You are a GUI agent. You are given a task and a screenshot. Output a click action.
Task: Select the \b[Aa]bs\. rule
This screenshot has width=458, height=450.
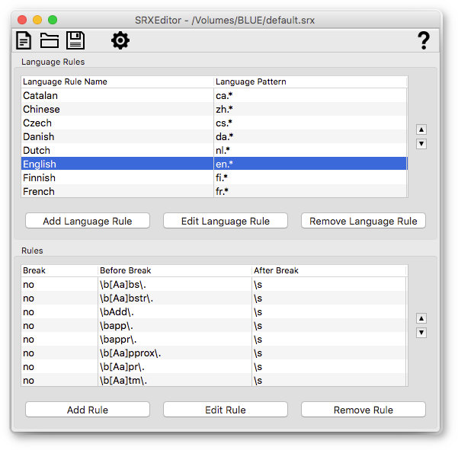coord(214,284)
